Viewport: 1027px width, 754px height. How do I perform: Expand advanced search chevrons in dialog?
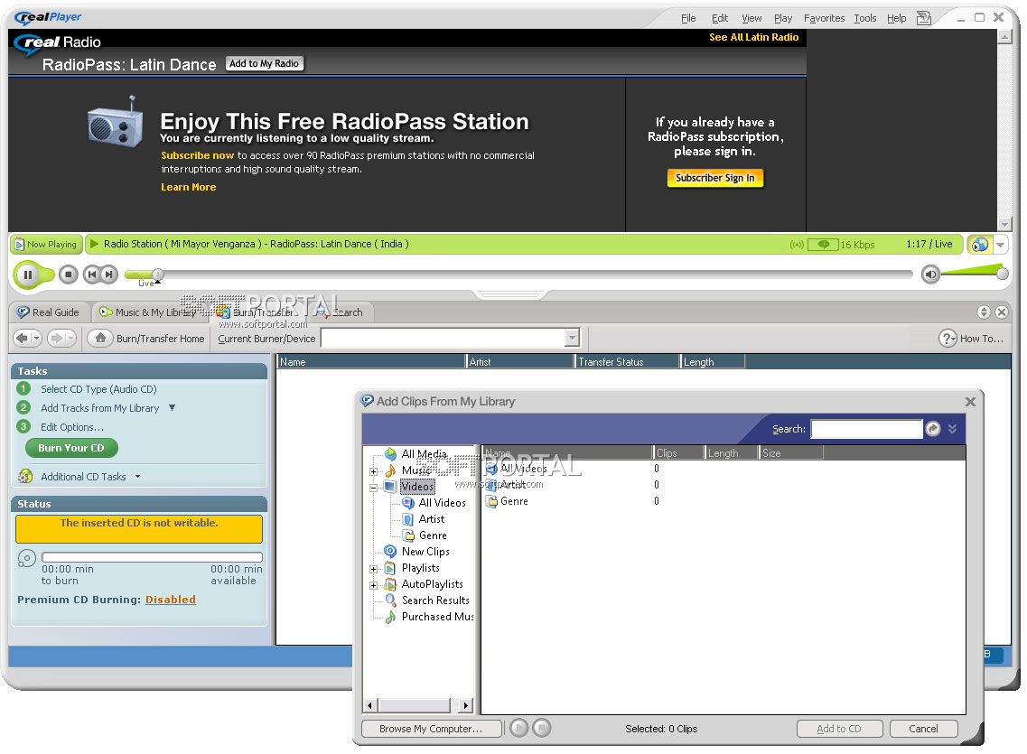click(x=952, y=429)
